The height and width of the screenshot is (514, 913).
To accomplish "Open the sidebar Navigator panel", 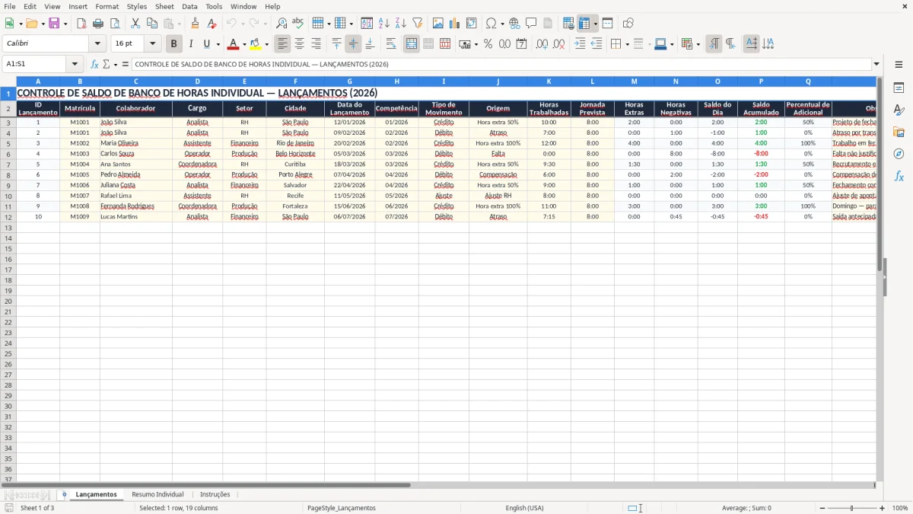I will (x=899, y=154).
